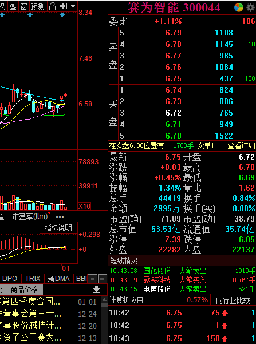The image size is (256, 344).
Task: Click the stock title 赛为智能 300044
Action: (174, 7)
